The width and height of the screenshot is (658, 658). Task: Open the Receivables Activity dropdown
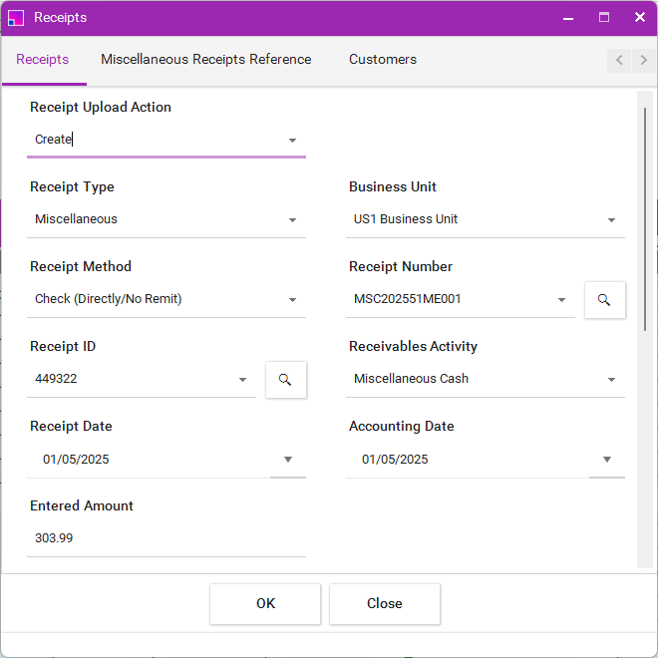611,380
